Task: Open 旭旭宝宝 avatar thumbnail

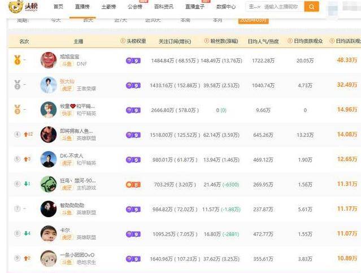Action: (x=49, y=60)
